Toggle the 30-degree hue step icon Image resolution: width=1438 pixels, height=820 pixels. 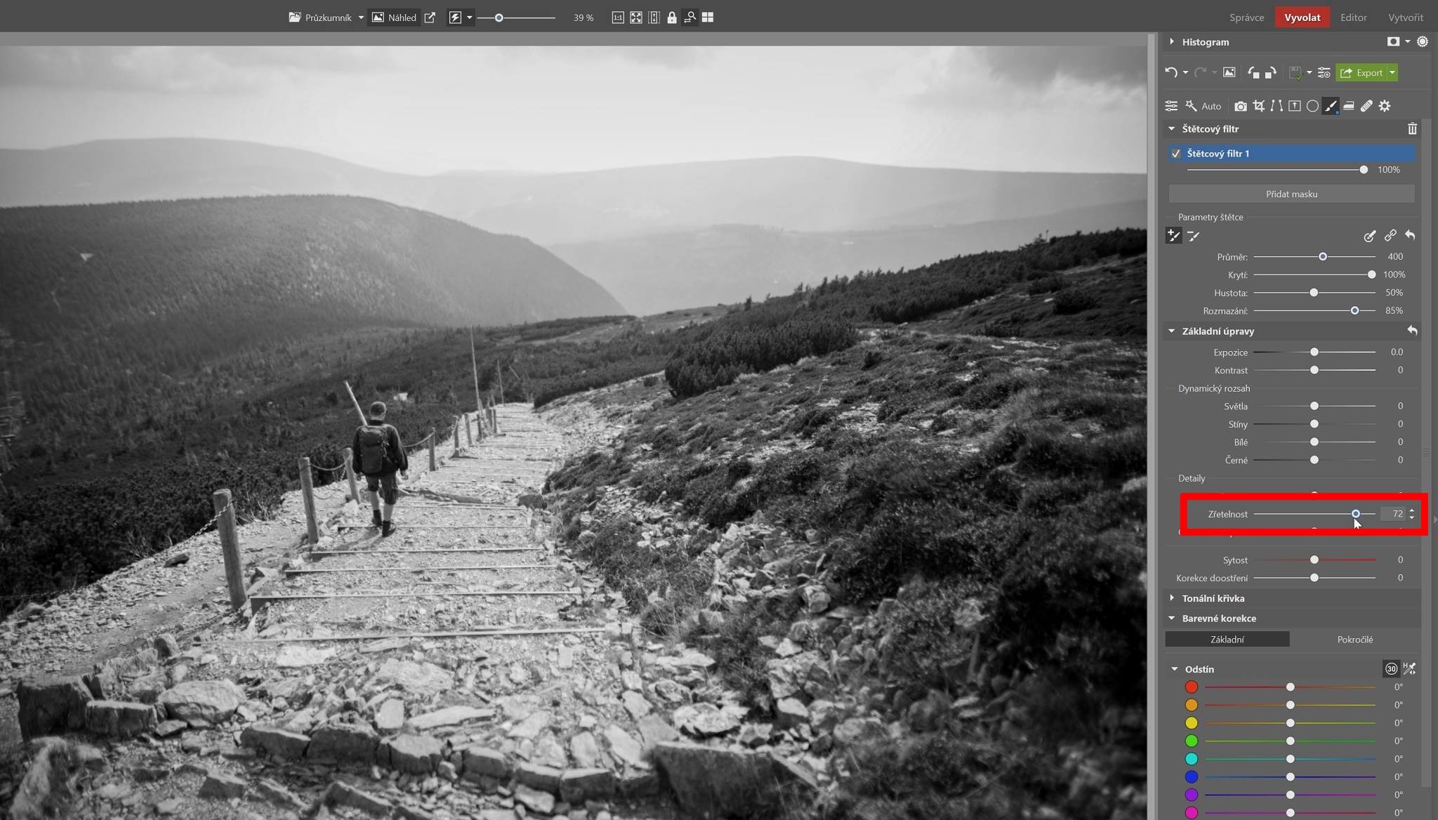[x=1391, y=669]
